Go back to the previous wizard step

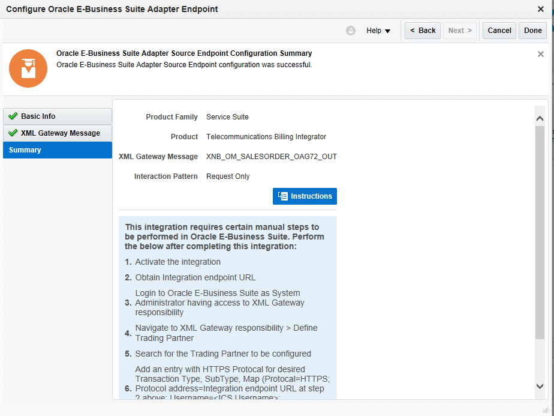pos(423,31)
